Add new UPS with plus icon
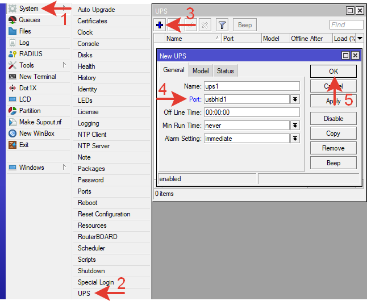 point(160,25)
